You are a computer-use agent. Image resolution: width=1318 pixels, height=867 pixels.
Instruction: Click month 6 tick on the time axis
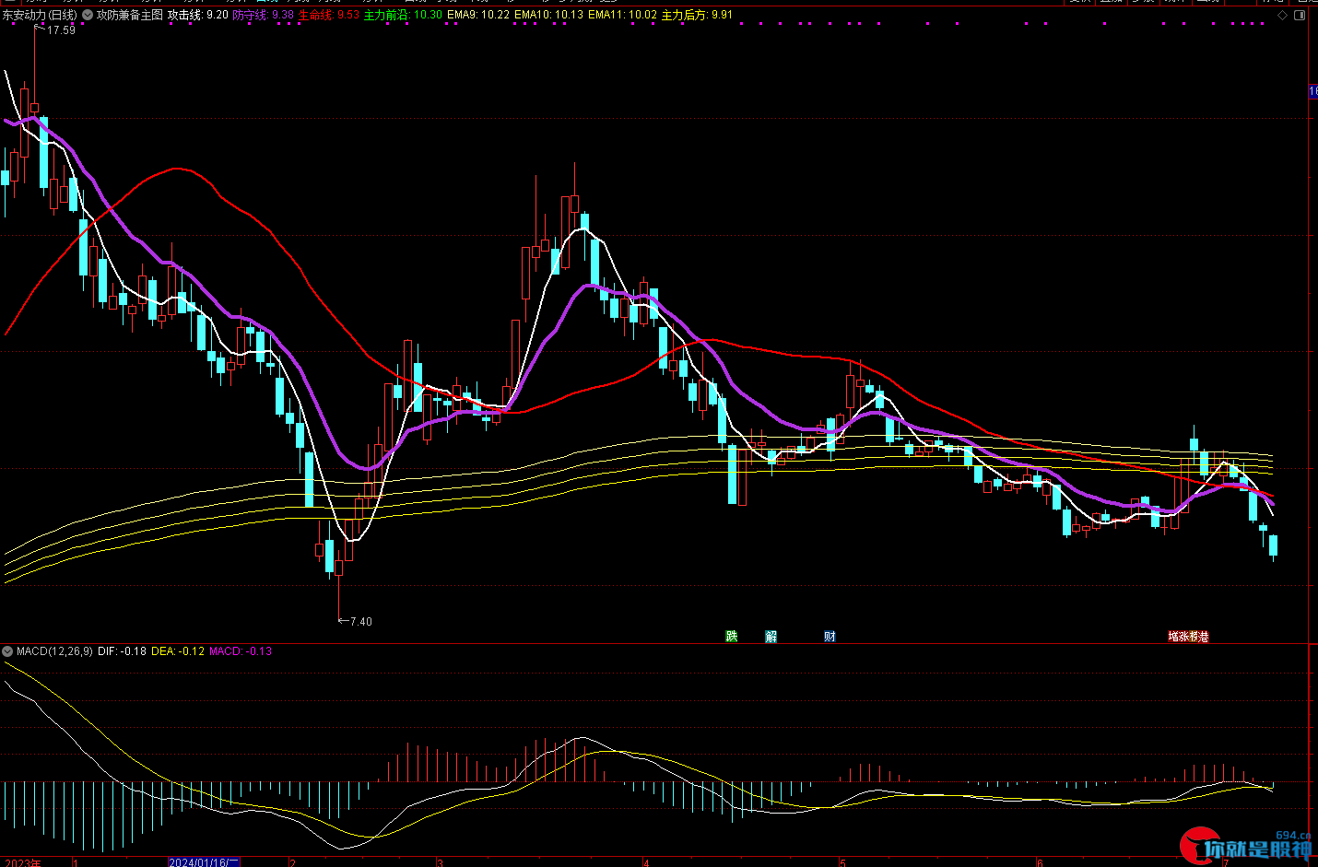pos(1039,863)
